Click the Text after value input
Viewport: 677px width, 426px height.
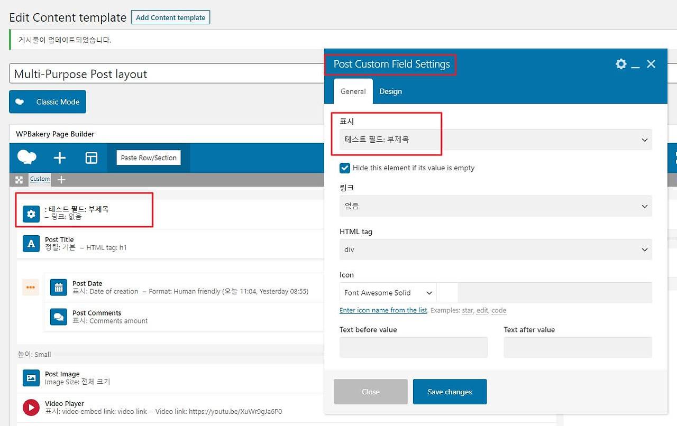point(578,347)
